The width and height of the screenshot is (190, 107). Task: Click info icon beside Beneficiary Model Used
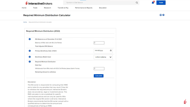coord(30,57)
